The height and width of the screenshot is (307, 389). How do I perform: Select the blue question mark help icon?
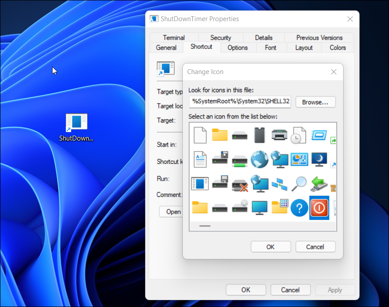(299, 207)
